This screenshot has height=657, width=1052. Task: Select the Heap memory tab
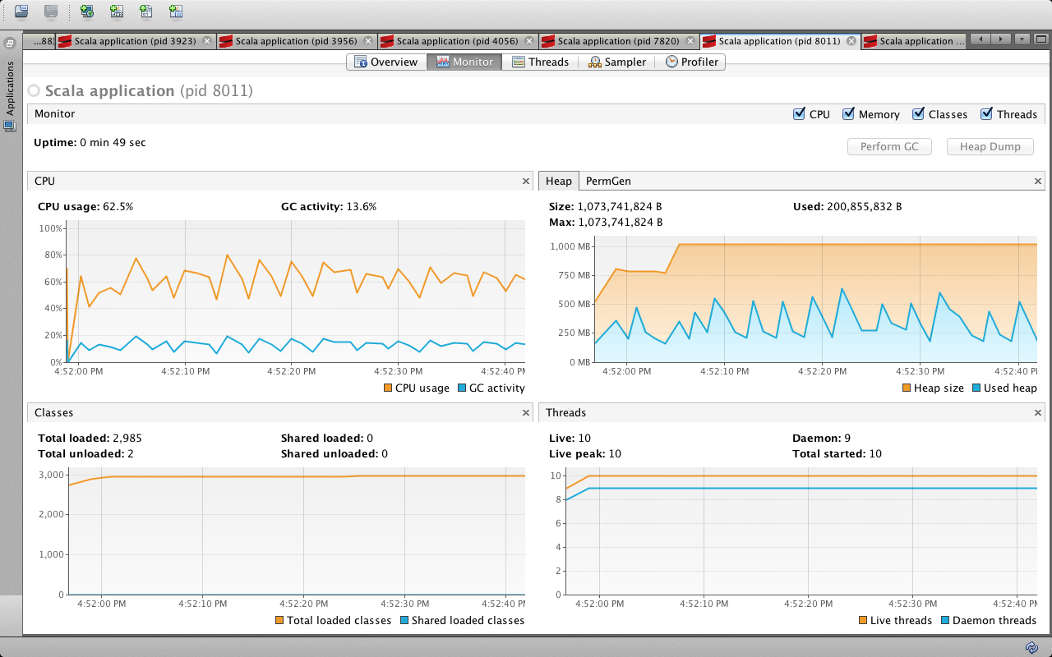[x=559, y=181]
